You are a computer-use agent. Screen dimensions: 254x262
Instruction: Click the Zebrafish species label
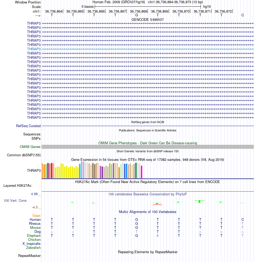pyautogui.click(x=33, y=248)
